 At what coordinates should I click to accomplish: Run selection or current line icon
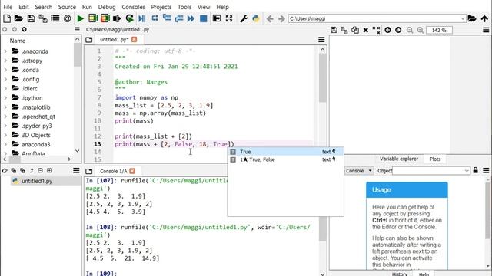[117, 18]
